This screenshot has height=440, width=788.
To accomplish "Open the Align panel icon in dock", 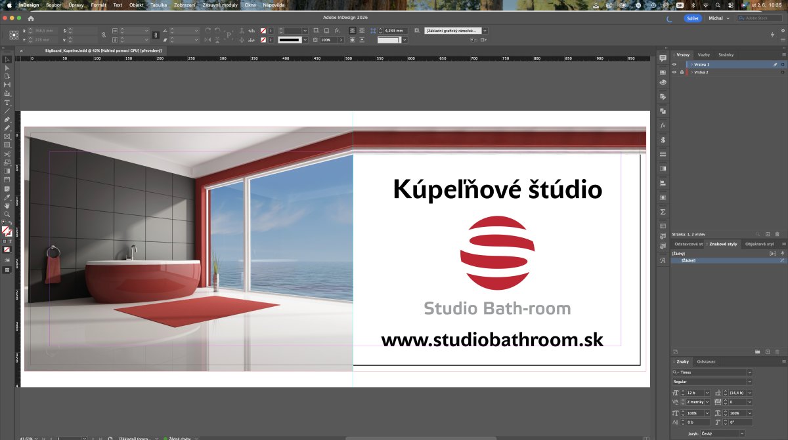I will (x=663, y=183).
